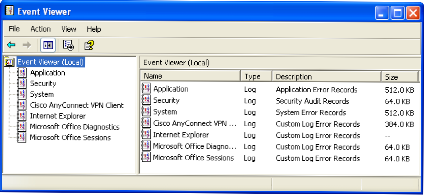Click the Back arrow toolbar icon
This screenshot has width=424, height=195.
point(11,45)
